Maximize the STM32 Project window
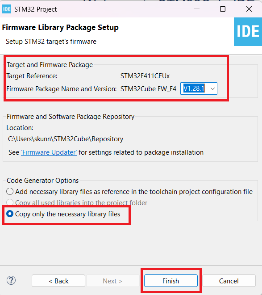This screenshot has width=262, height=295. [223, 9]
